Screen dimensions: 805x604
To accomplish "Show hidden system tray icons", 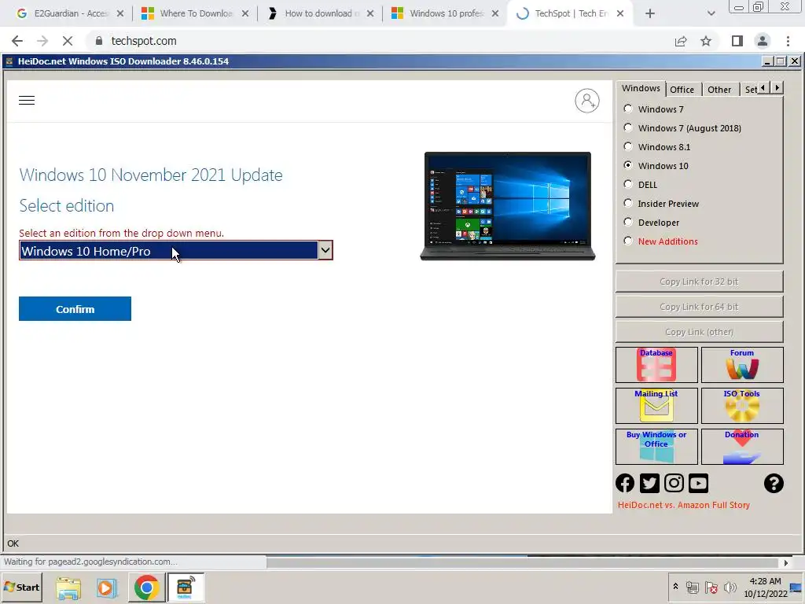I will coord(675,586).
